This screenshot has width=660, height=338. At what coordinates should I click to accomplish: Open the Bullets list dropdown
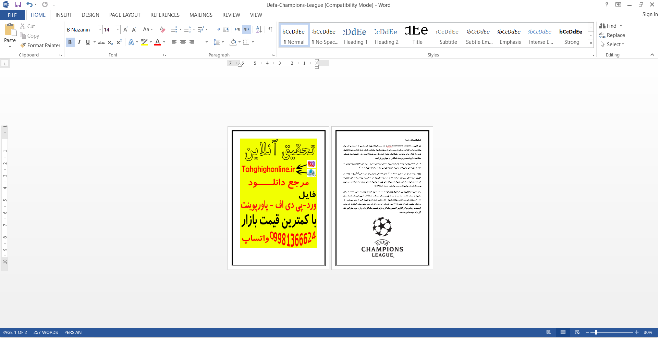(x=181, y=30)
